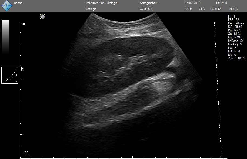Click the focus position triangle on depth scale
Image resolution: width=247 pixels, height=159 pixels.
click(x=22, y=69)
